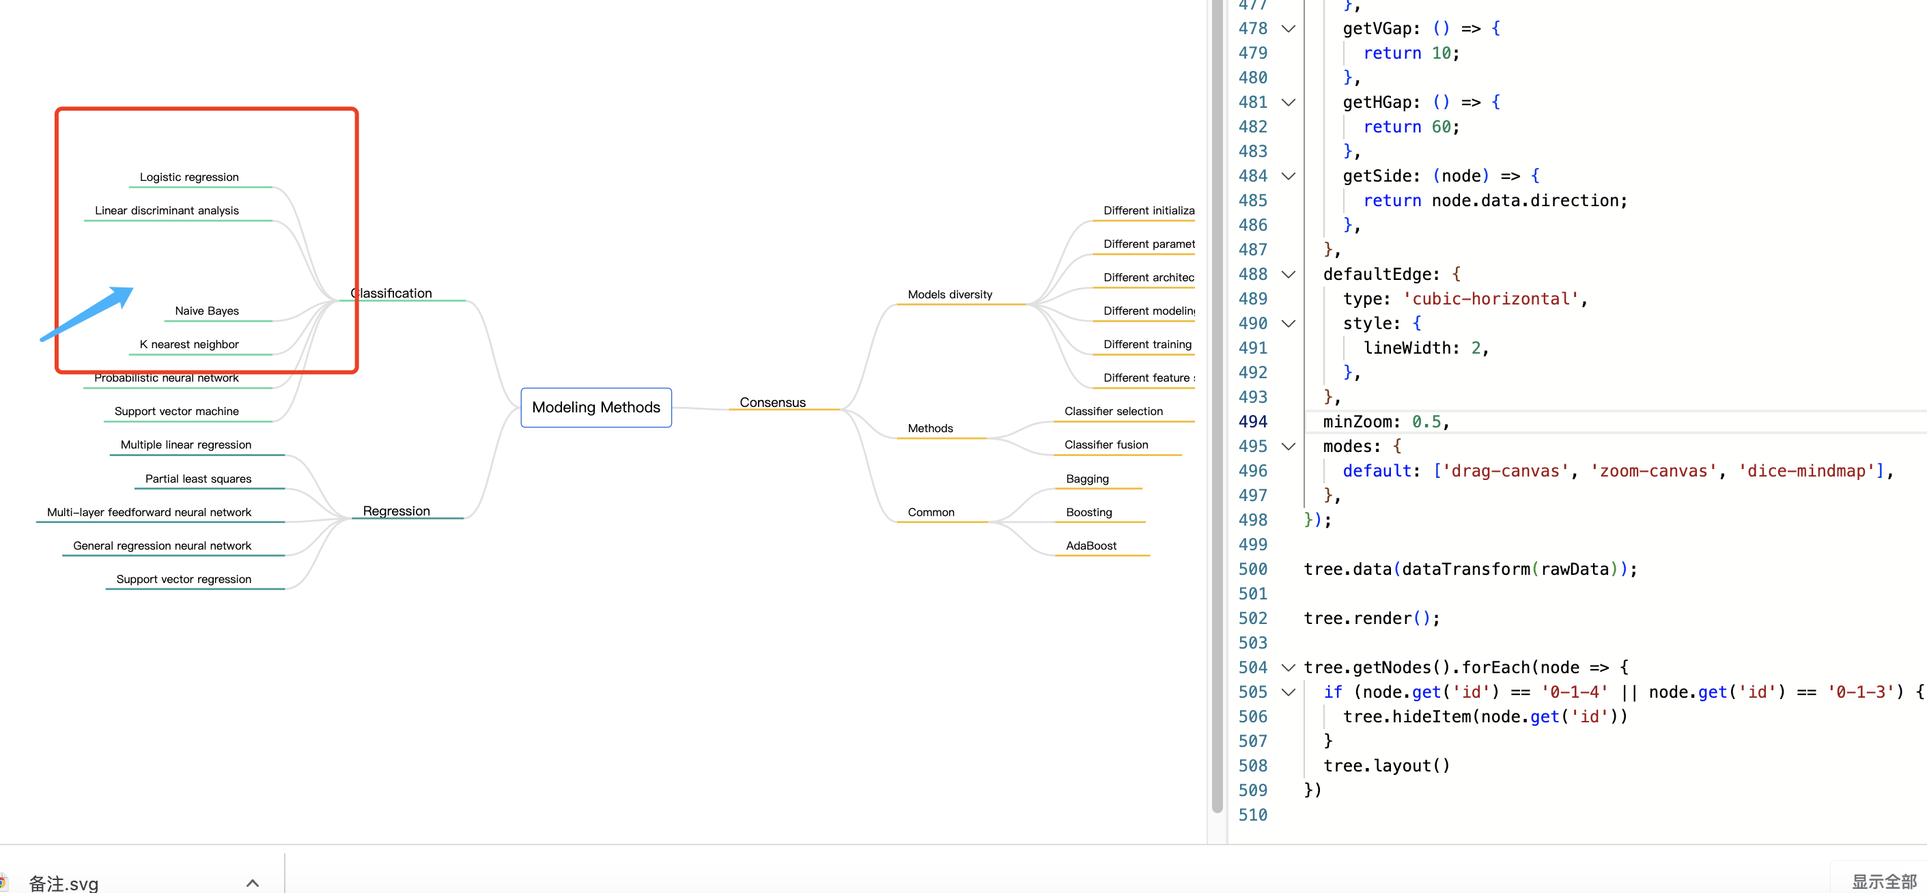Image resolution: width=1927 pixels, height=893 pixels.
Task: Select the Regression node
Action: (396, 511)
